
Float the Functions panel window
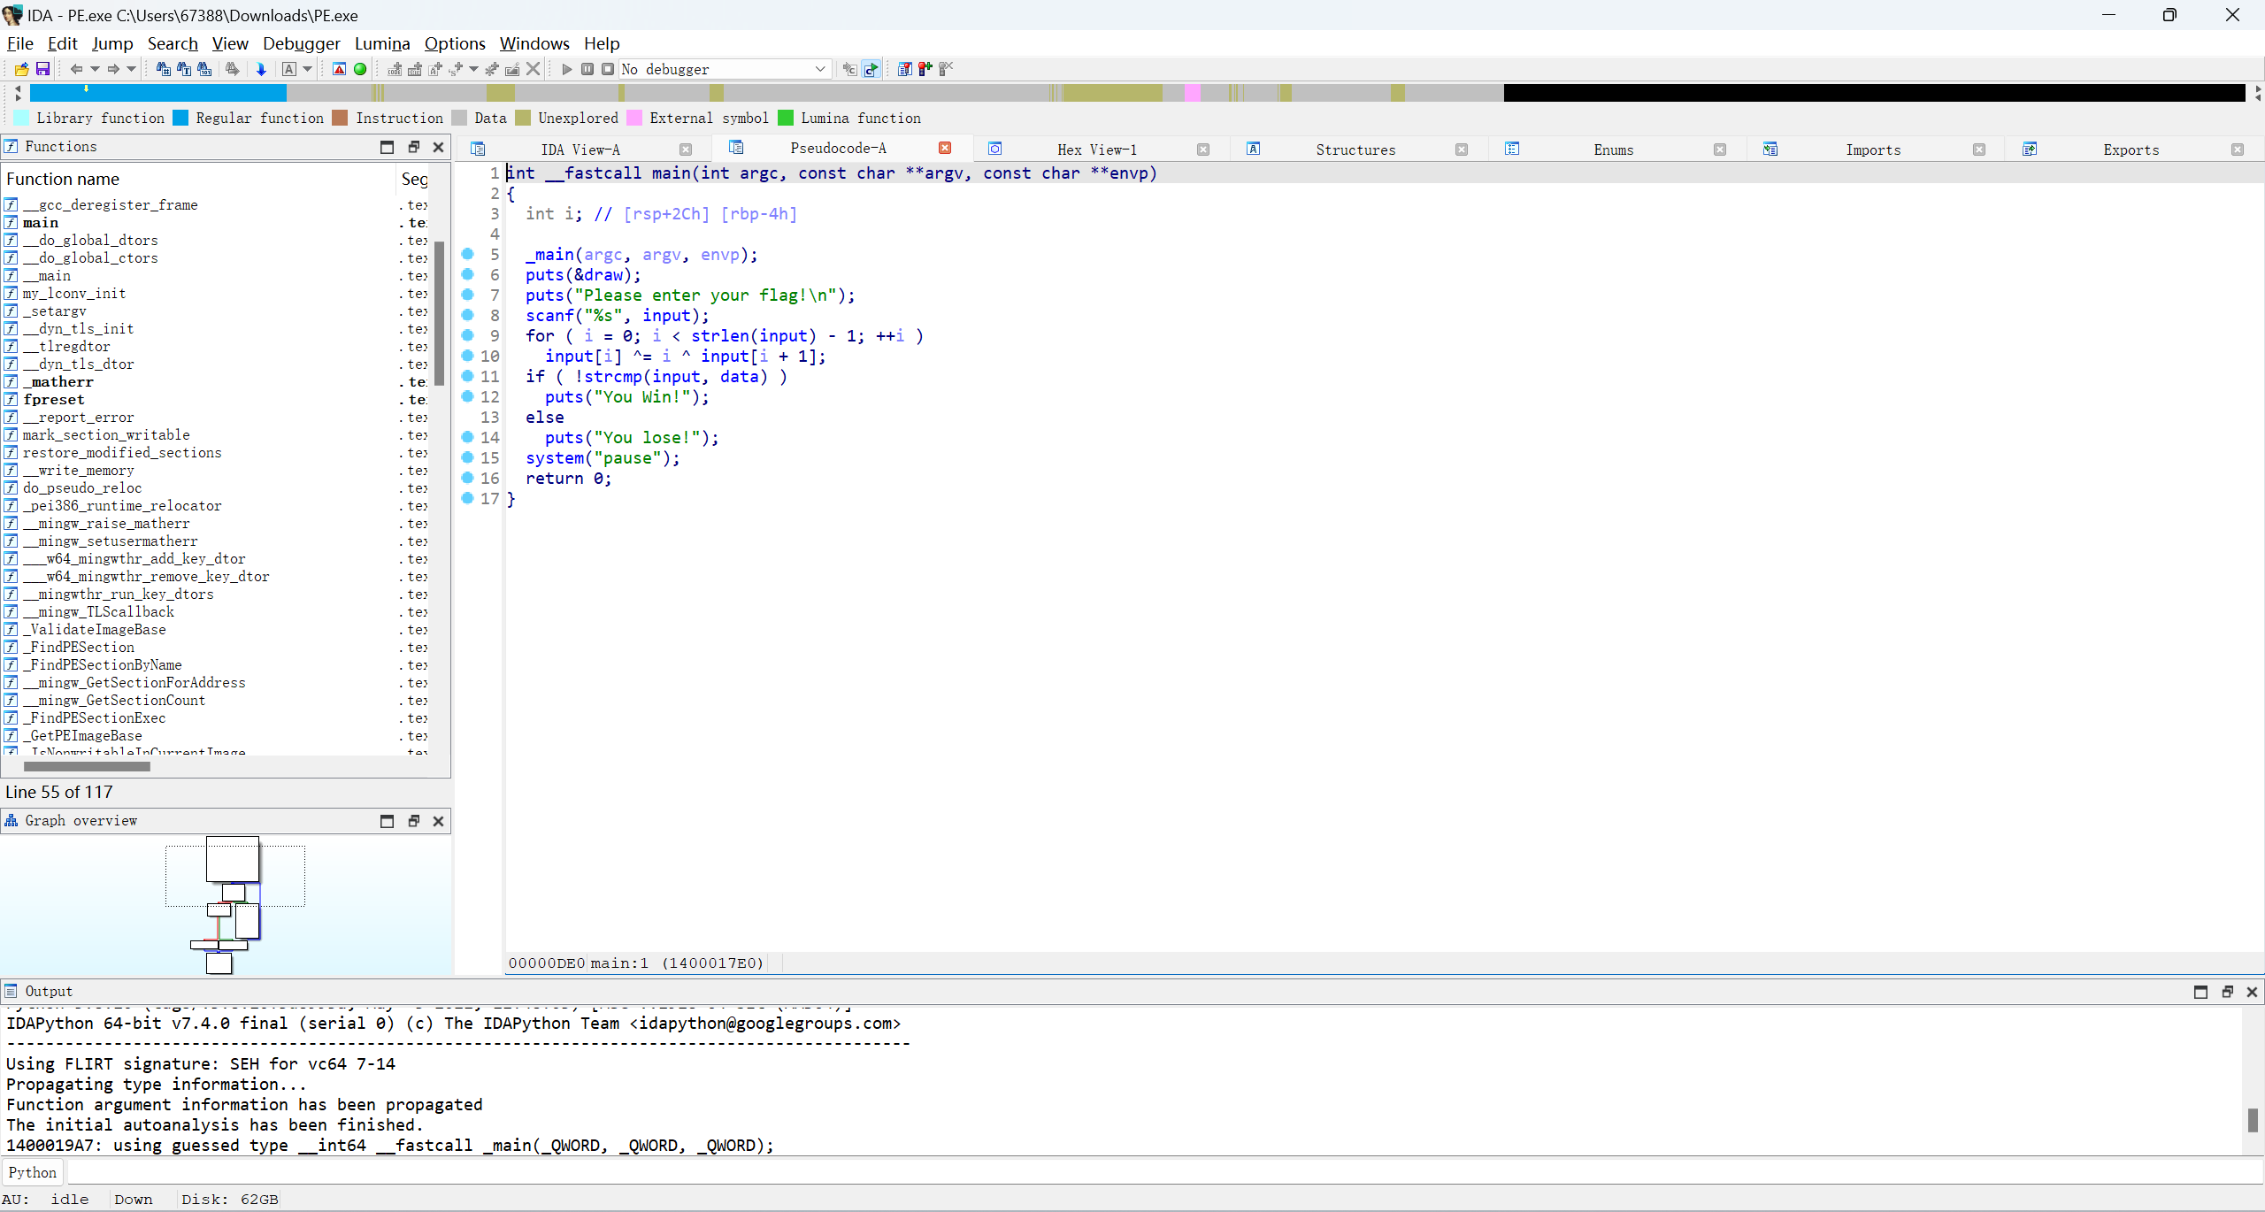pyautogui.click(x=413, y=147)
